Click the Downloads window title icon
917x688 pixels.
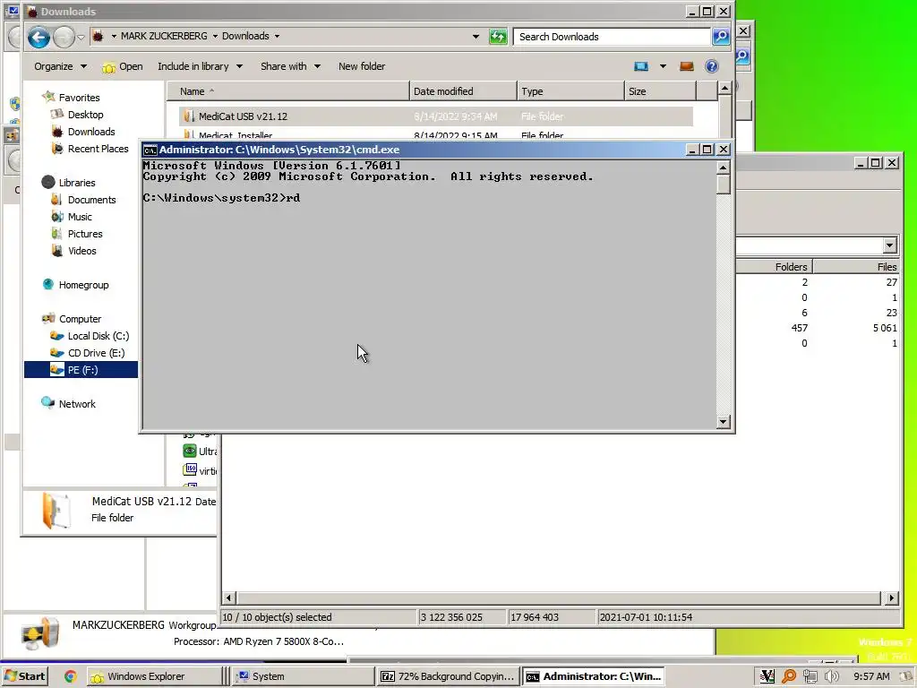click(33, 11)
